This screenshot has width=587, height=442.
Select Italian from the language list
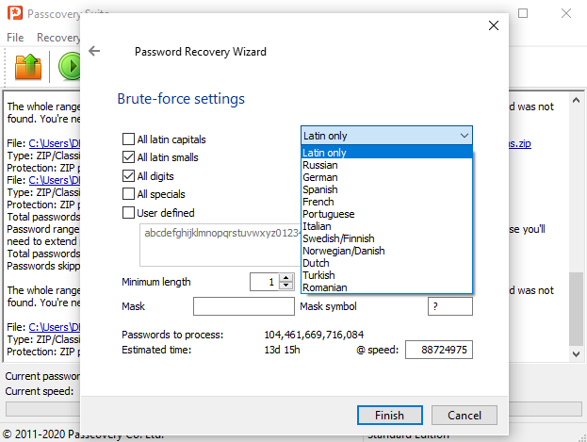(x=386, y=226)
